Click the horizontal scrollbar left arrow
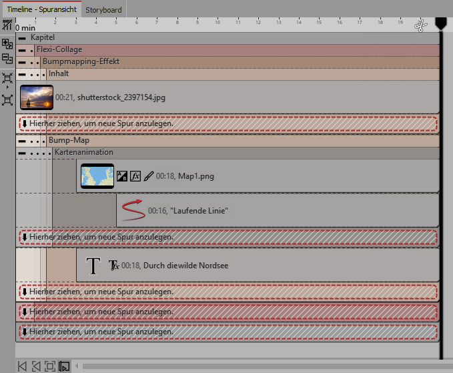This screenshot has height=373, width=453. [x=77, y=366]
